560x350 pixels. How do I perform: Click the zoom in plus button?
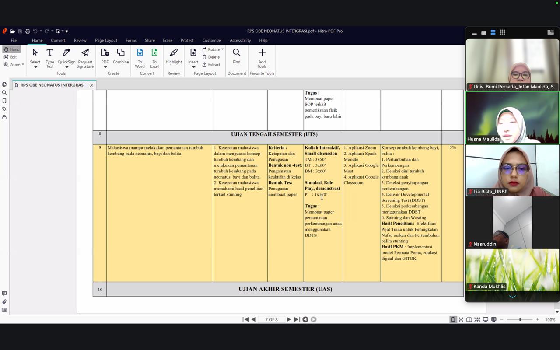pyautogui.click(x=538, y=319)
